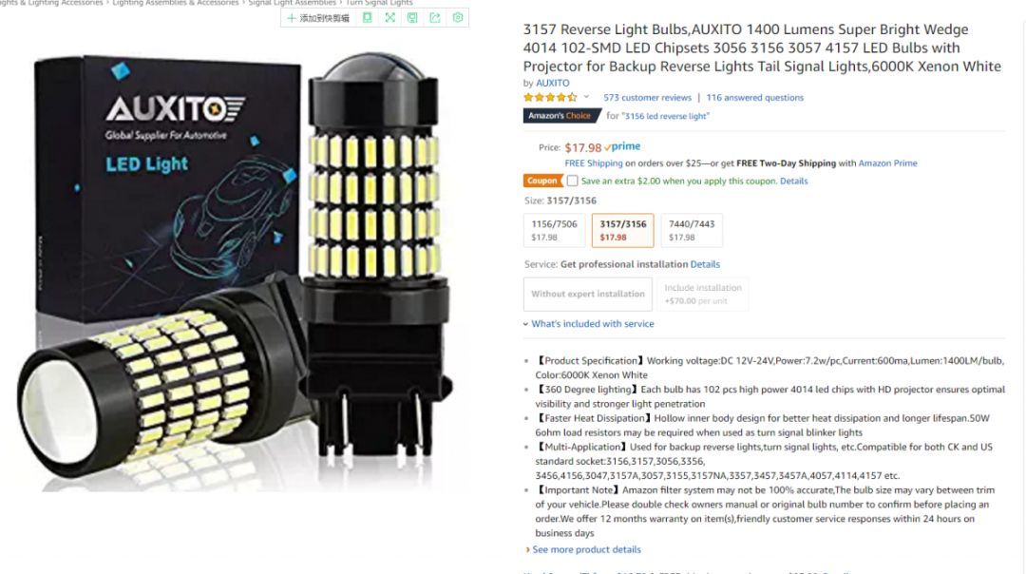
Task: Open Signal Light Assemblies breadcrumb
Action: (292, 3)
